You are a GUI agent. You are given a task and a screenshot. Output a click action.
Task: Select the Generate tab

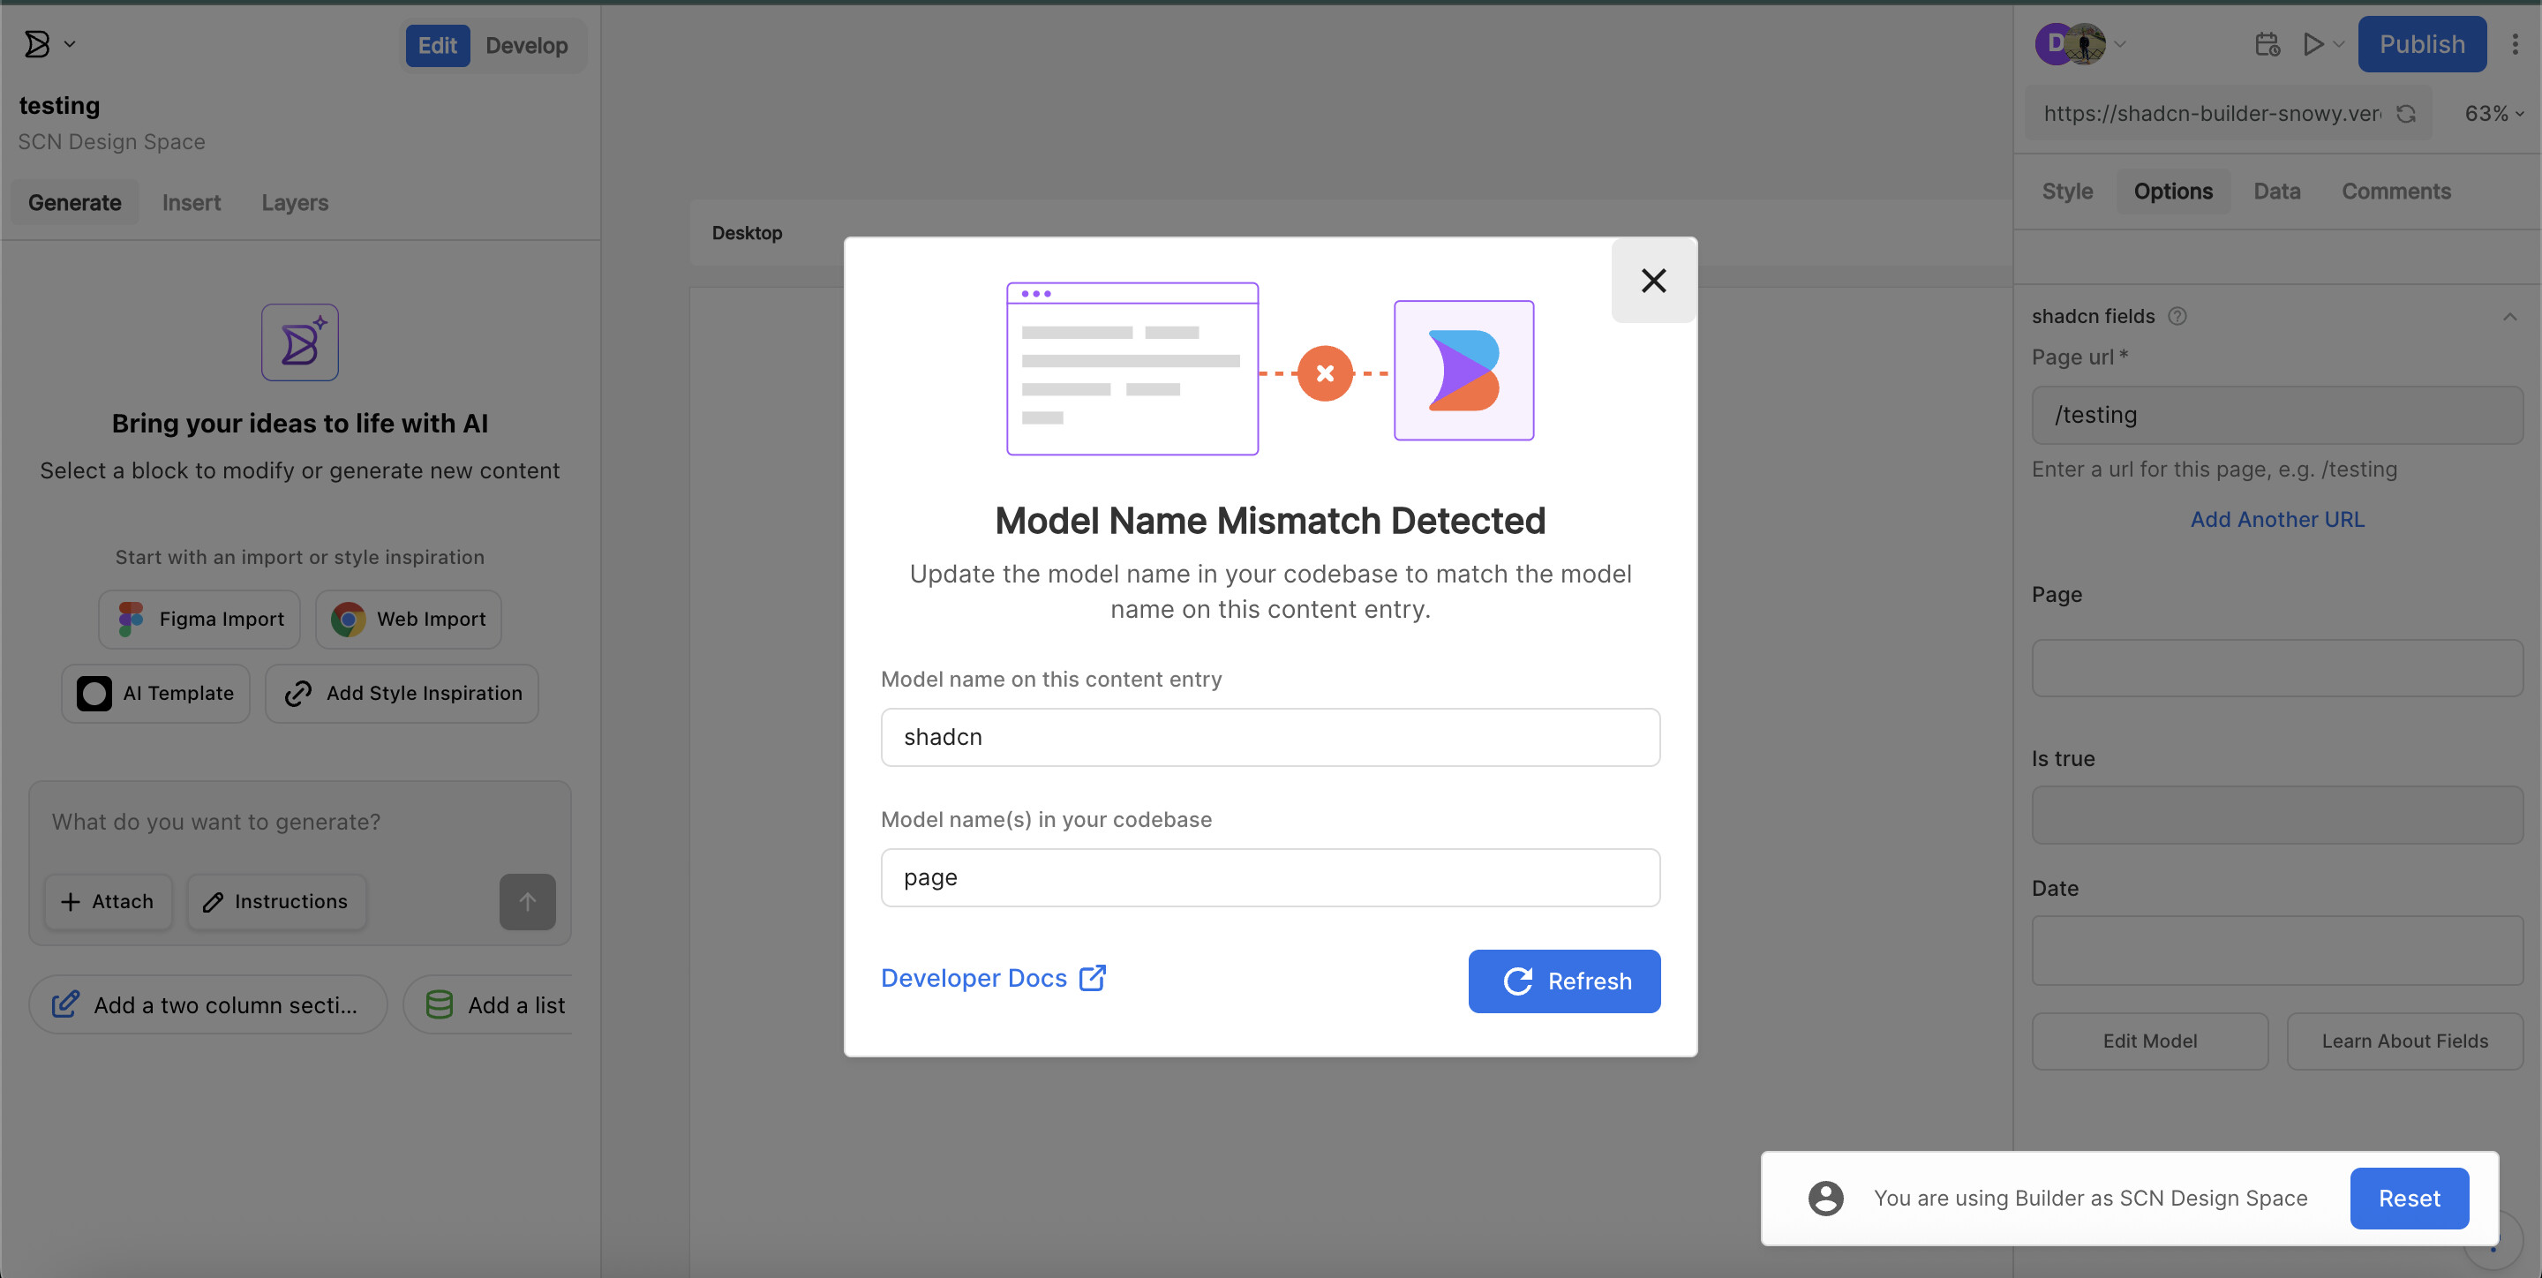pyautogui.click(x=74, y=202)
